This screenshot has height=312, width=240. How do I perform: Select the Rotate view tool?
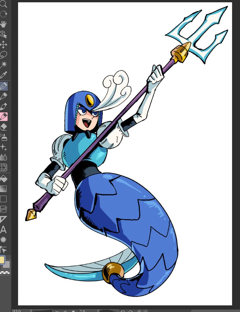coord(3,14)
